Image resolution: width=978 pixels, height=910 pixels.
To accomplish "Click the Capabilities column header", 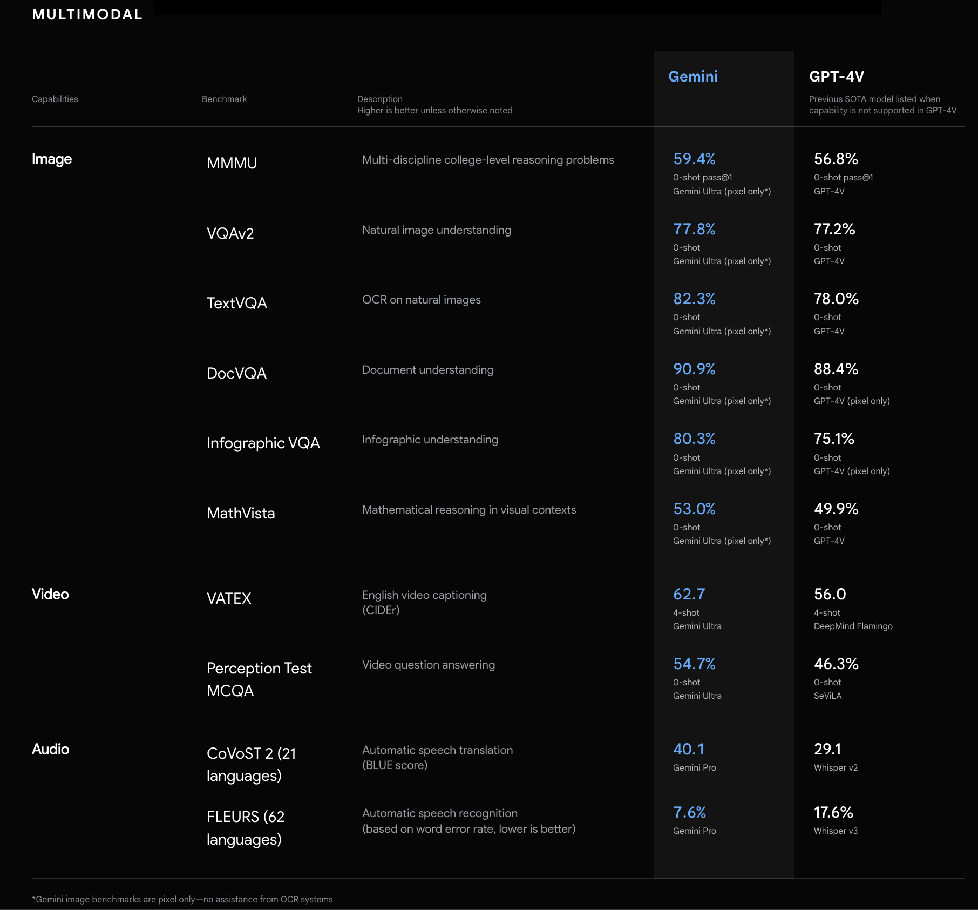I will pos(55,99).
